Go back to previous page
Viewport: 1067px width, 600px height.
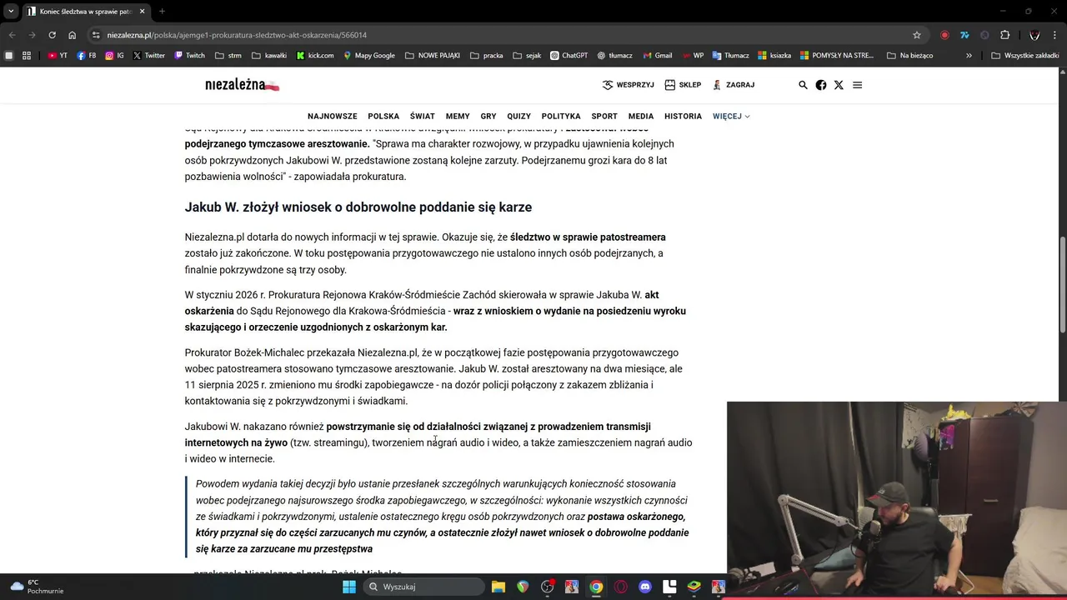[x=12, y=35]
